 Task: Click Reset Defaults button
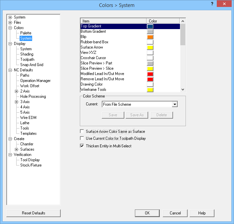(33, 213)
